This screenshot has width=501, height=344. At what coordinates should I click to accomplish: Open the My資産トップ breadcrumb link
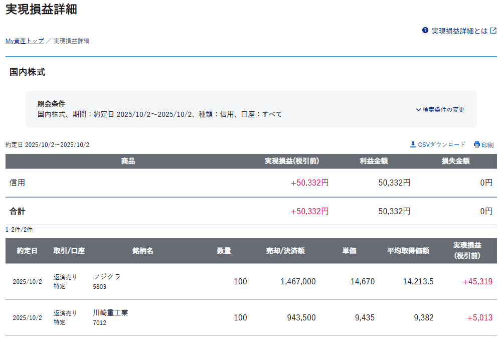tap(25, 41)
